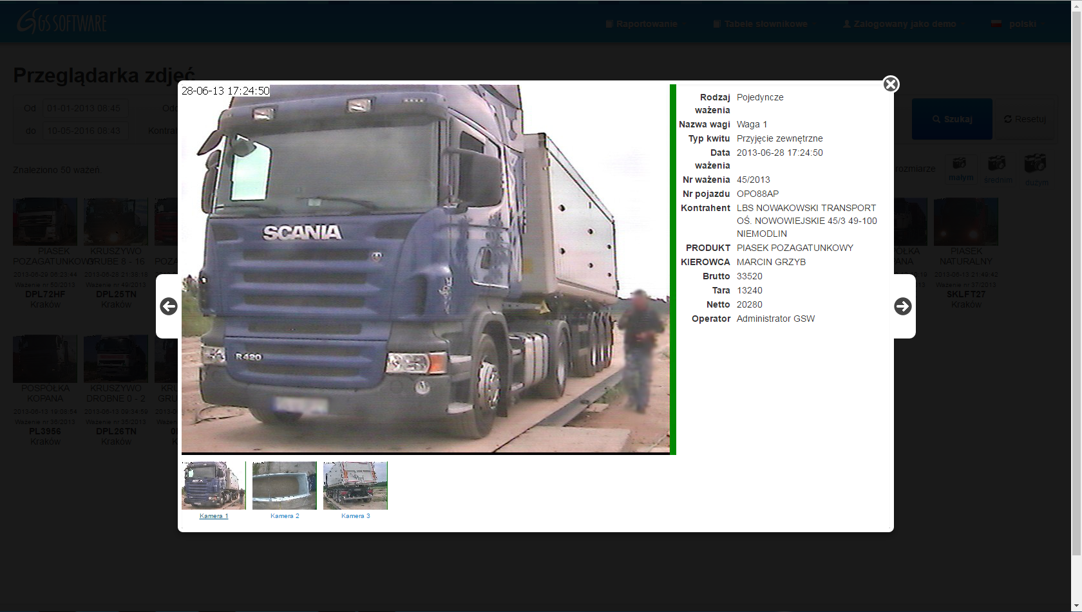Click the Kamera 2 text link
This screenshot has height=612, width=1082.
click(285, 516)
